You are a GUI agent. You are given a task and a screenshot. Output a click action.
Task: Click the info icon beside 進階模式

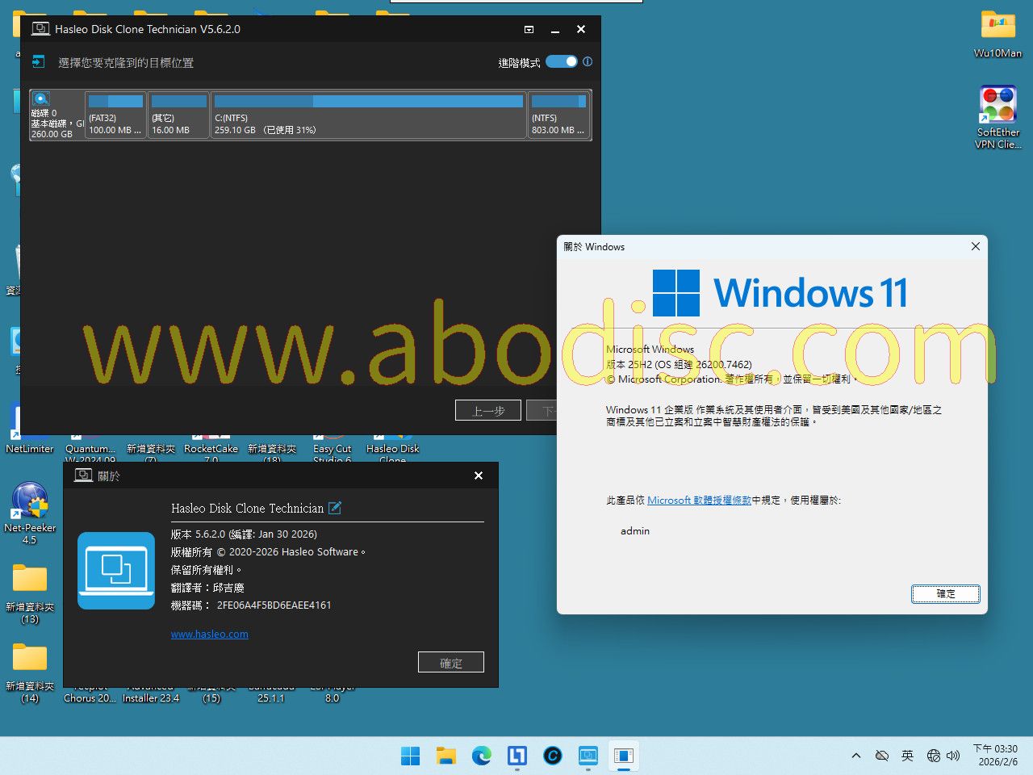[x=588, y=61]
